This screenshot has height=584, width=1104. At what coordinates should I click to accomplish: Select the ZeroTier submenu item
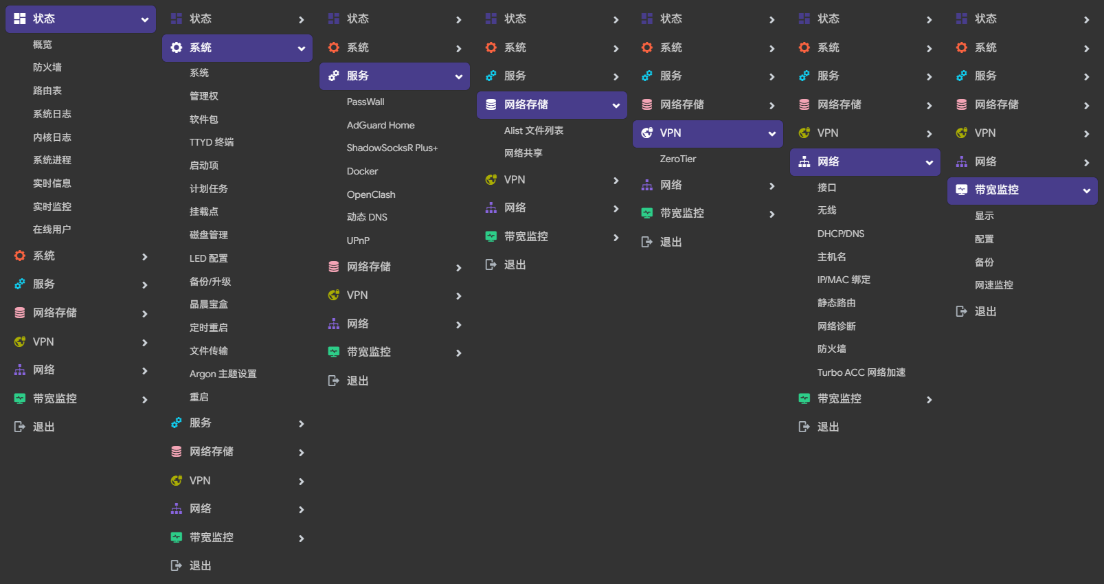click(678, 159)
